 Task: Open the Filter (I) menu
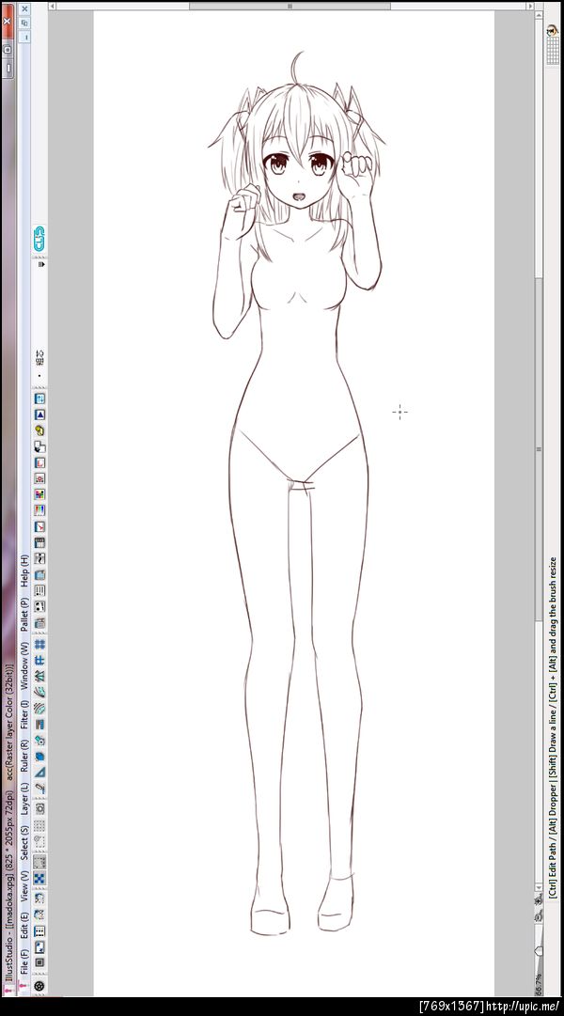(x=24, y=714)
